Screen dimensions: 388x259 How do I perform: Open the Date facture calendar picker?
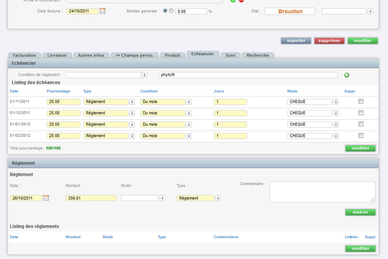102,11
